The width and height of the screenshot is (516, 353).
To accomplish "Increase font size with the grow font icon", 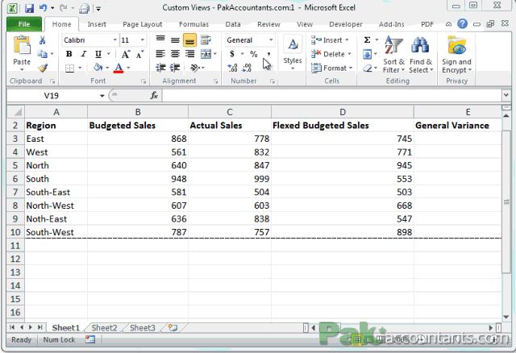I will (x=126, y=54).
